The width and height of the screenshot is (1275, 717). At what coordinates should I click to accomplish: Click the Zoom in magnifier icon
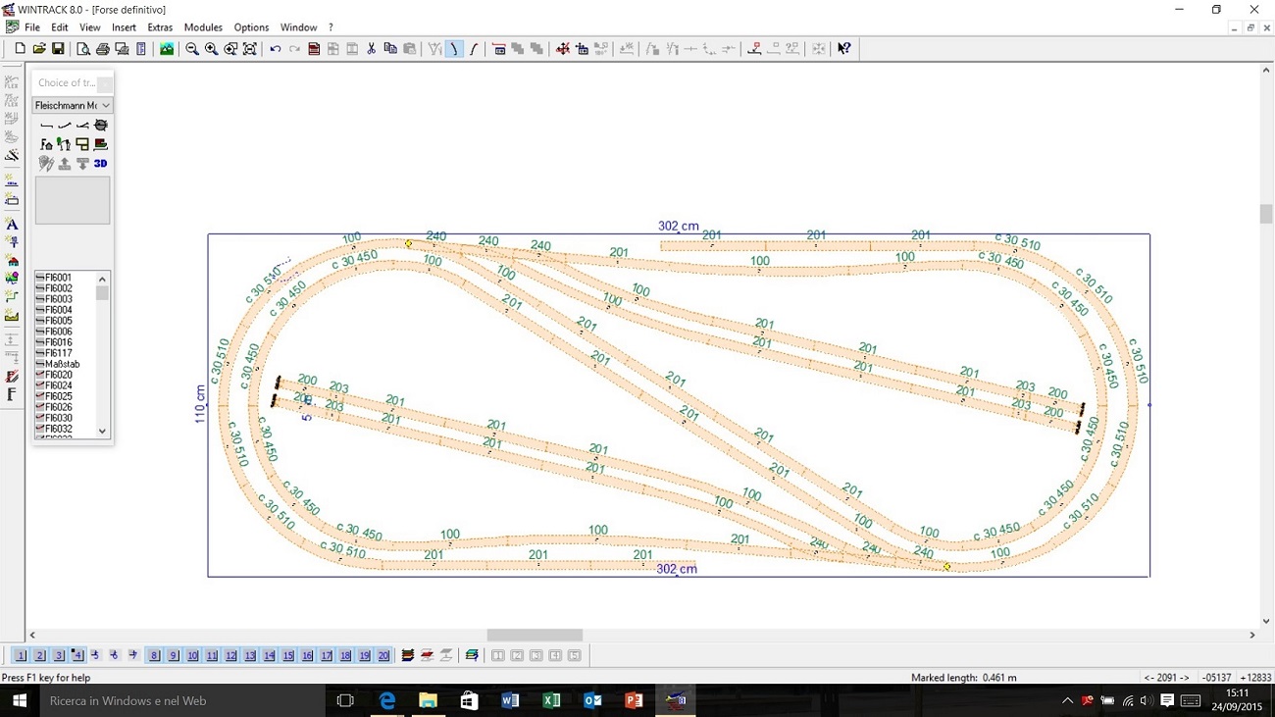[x=211, y=49]
